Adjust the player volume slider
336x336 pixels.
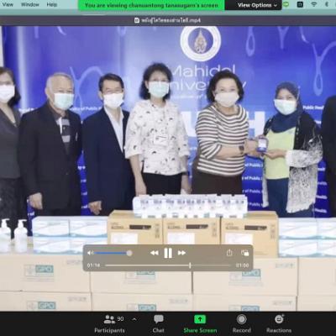coord(113,253)
